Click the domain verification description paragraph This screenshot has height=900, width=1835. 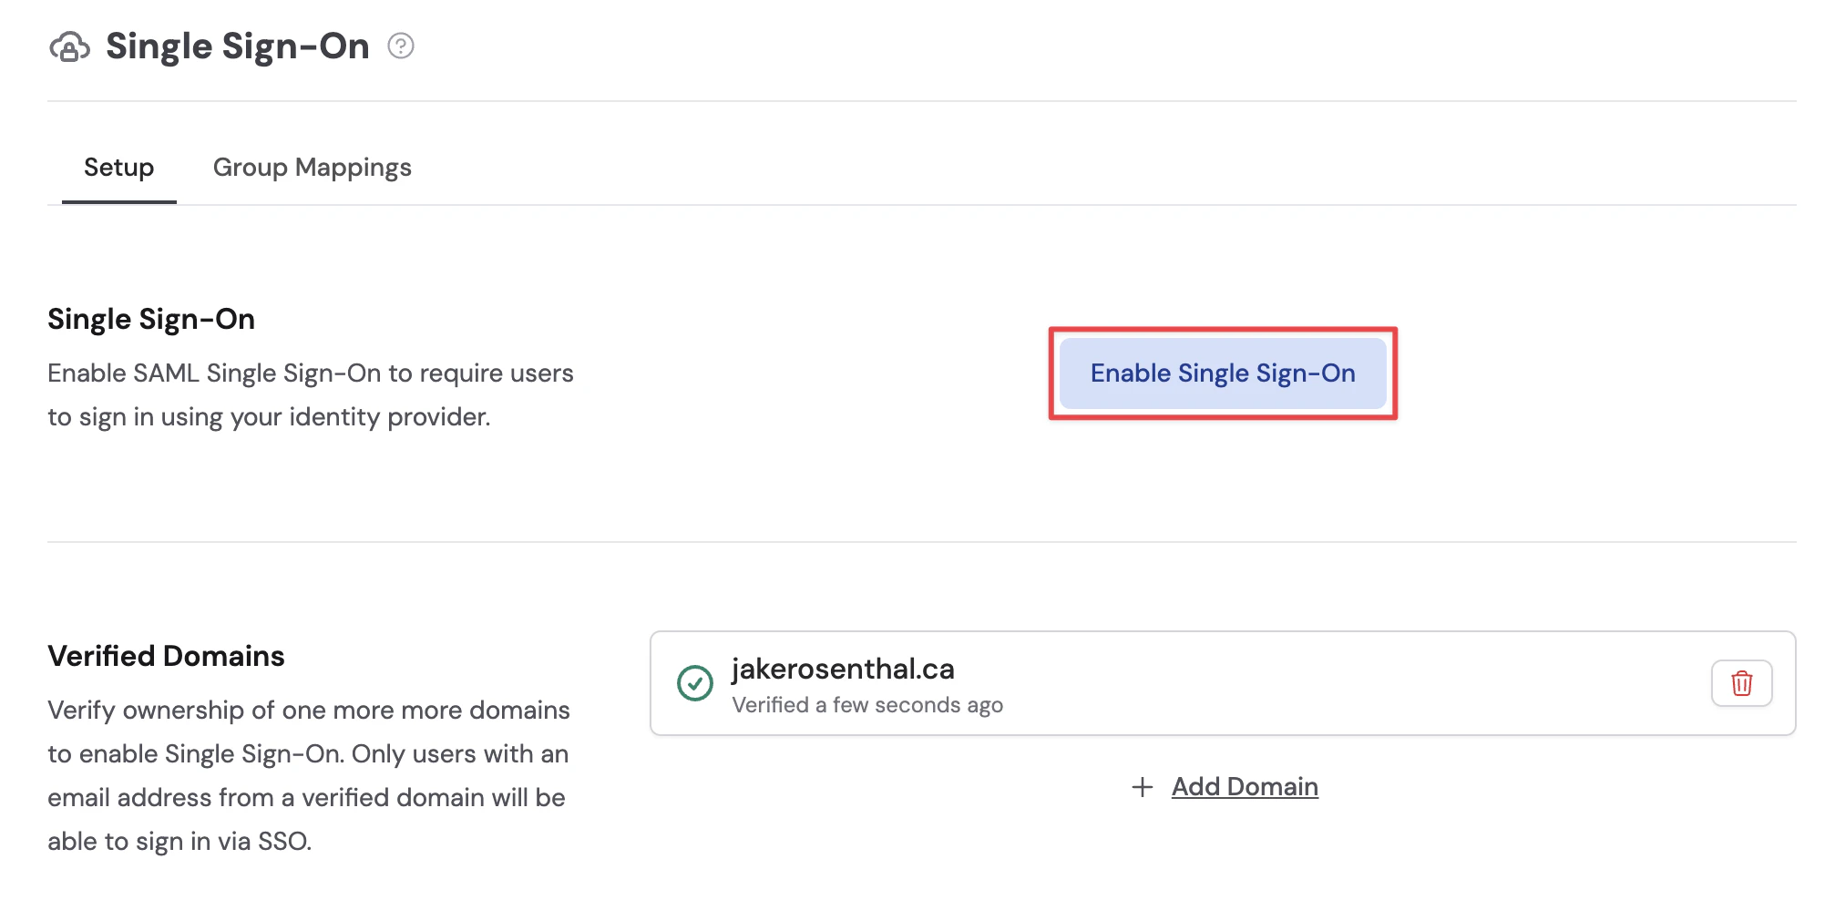(x=308, y=775)
